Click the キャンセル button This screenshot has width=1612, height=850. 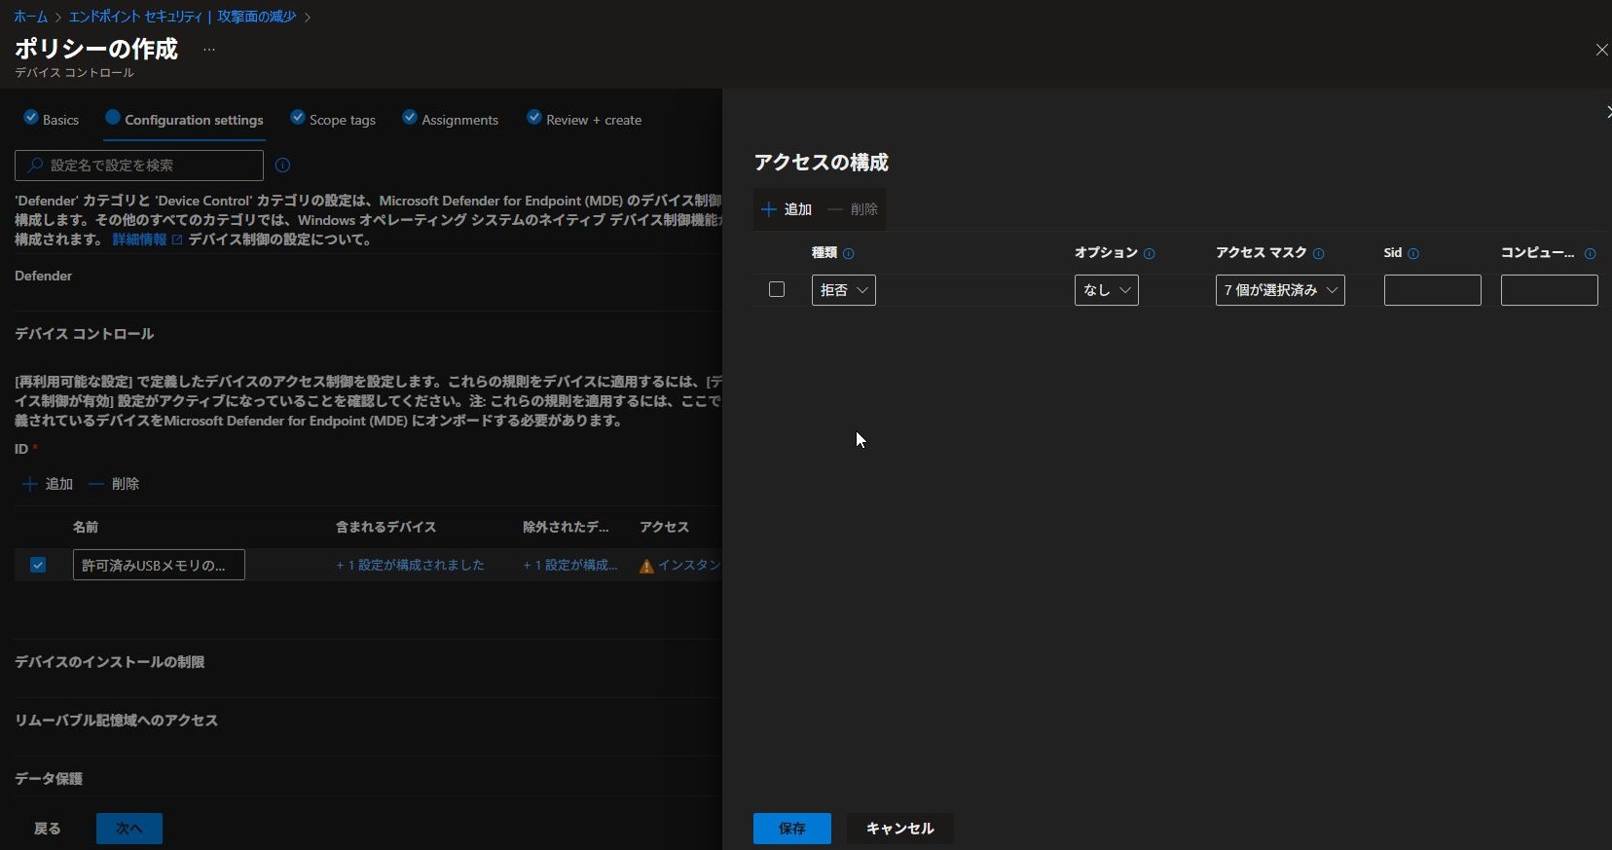coord(899,829)
